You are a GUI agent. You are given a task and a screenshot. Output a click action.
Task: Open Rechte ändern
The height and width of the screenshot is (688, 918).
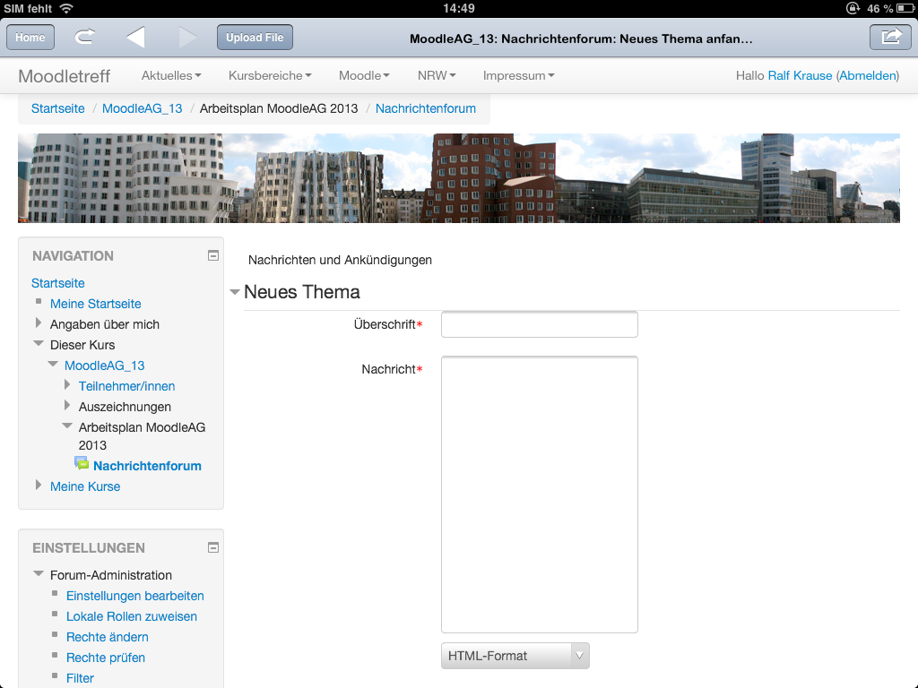[108, 637]
